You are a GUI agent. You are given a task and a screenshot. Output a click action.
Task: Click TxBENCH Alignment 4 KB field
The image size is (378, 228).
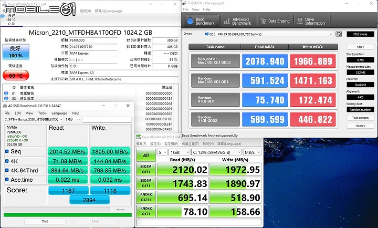tap(360, 97)
